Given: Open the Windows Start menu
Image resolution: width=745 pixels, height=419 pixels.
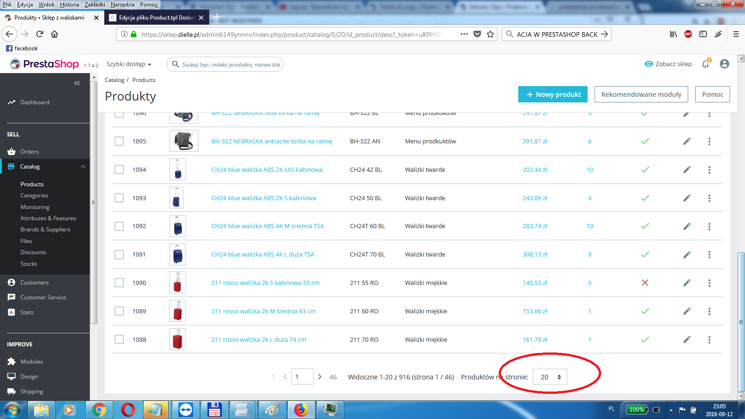Looking at the screenshot, I should pyautogui.click(x=13, y=410).
